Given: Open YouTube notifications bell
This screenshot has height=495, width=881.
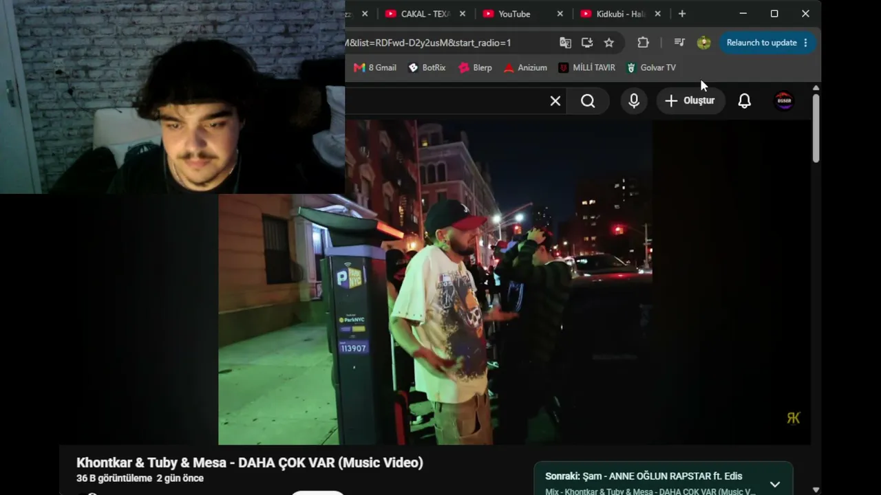Looking at the screenshot, I should coord(744,101).
